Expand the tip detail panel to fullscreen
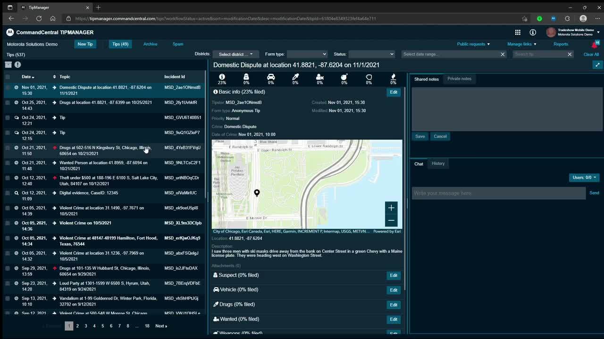The image size is (604, 339). tap(597, 65)
